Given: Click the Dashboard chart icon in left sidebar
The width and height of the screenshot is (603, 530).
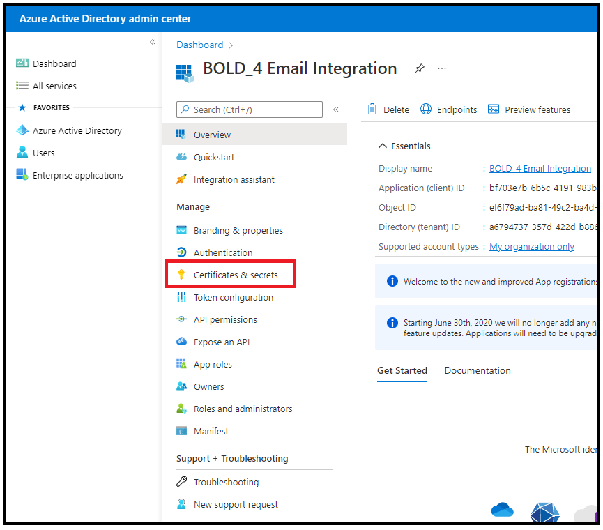Looking at the screenshot, I should [22, 63].
